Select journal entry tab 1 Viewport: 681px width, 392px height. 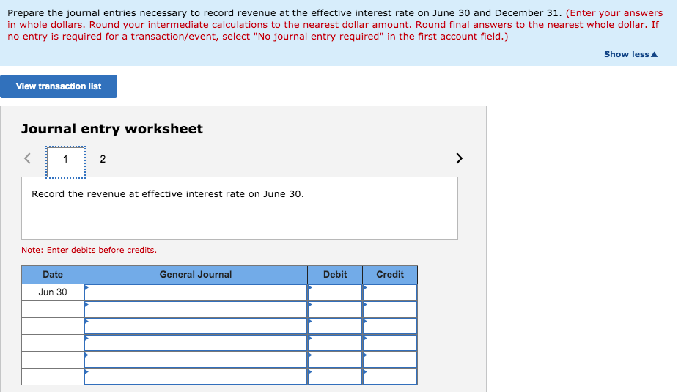point(65,162)
